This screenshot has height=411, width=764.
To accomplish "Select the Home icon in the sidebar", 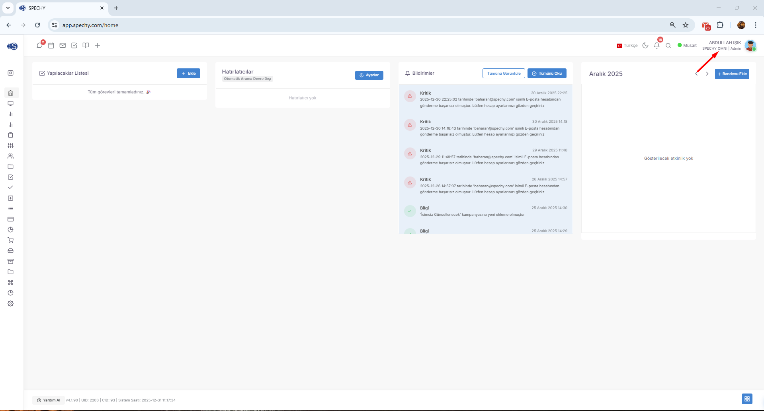I will [11, 93].
